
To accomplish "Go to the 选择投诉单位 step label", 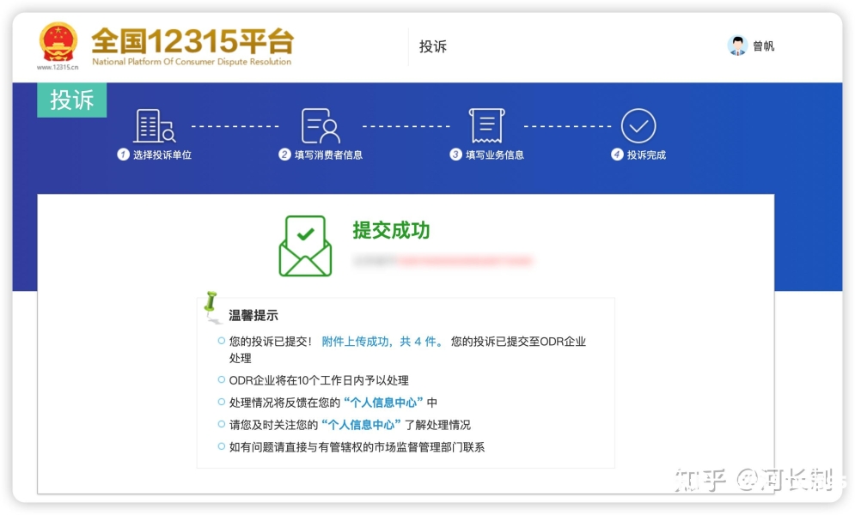I will tap(162, 155).
